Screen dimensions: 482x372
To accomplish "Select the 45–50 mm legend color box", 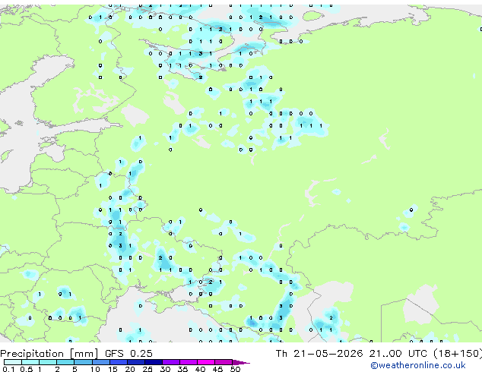I will tap(224, 362).
